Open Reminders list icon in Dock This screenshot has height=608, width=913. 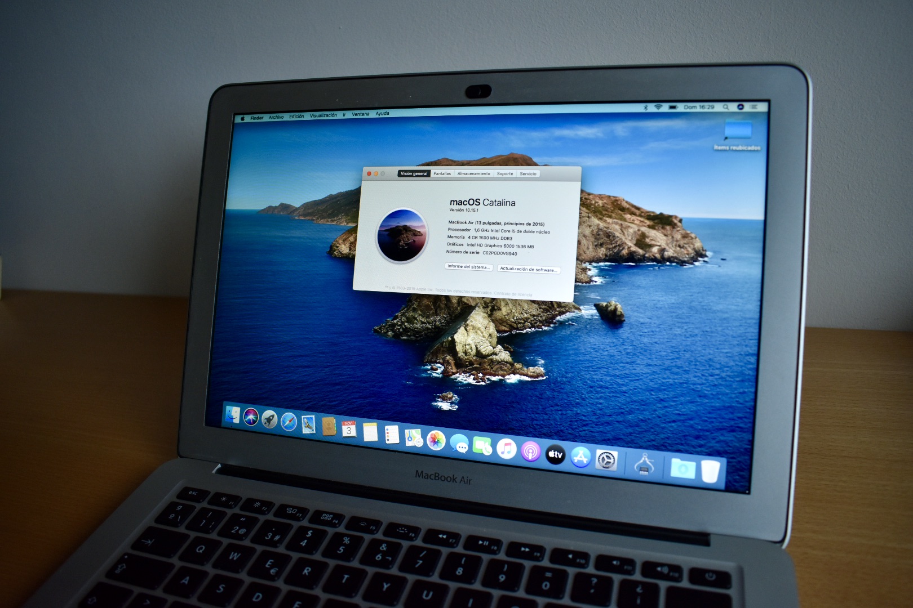(x=392, y=434)
